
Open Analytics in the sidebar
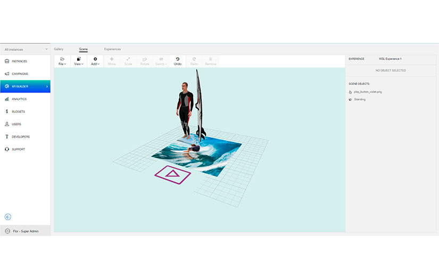26,99
